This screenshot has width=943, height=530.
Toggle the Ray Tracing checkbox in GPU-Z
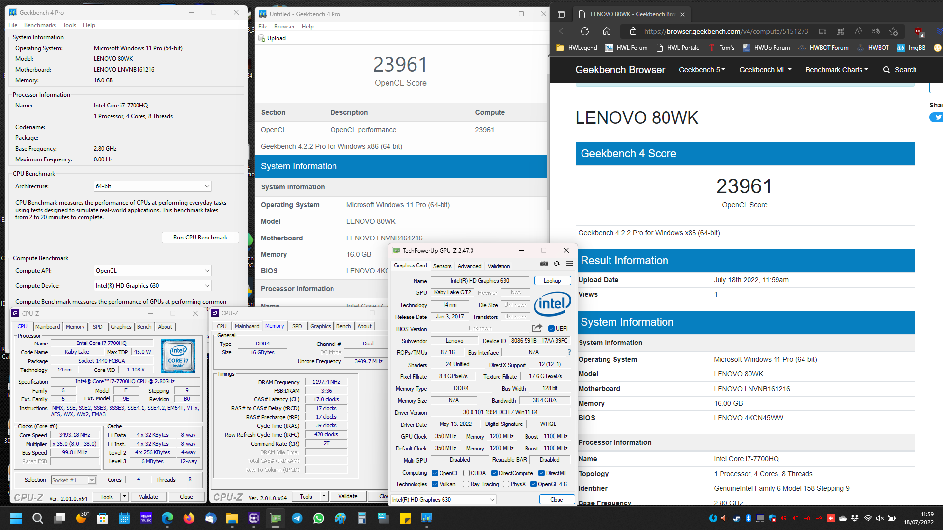466,484
